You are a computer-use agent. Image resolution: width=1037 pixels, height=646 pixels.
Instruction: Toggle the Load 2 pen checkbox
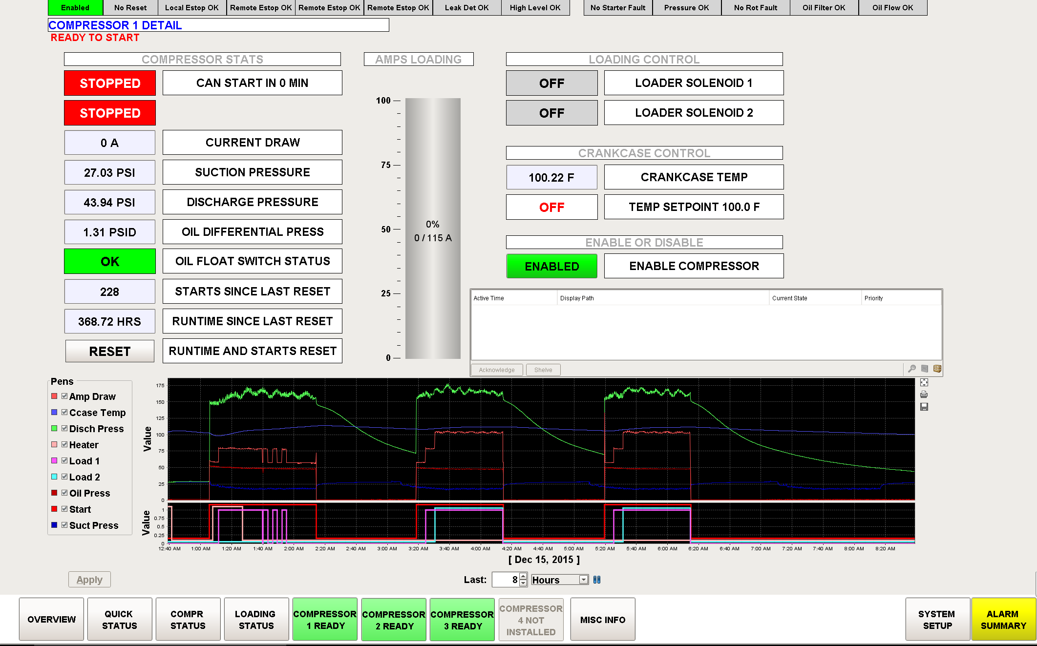[64, 477]
